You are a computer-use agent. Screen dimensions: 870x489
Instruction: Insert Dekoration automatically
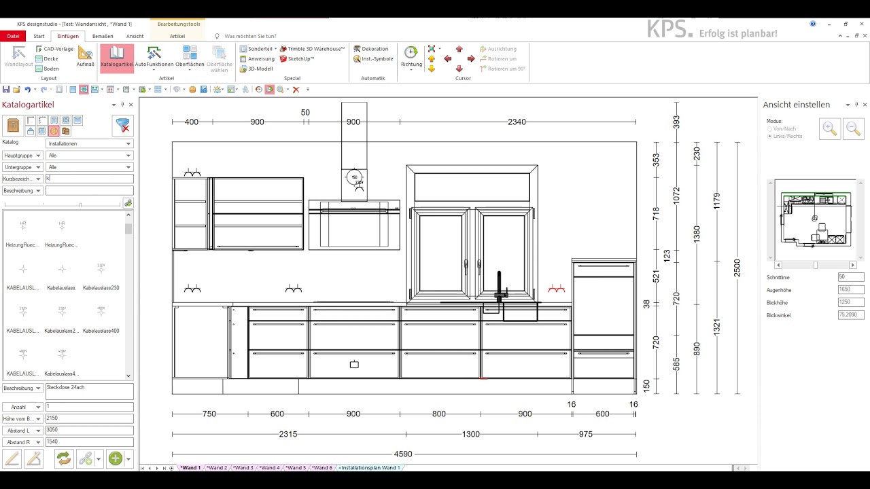[x=371, y=49]
